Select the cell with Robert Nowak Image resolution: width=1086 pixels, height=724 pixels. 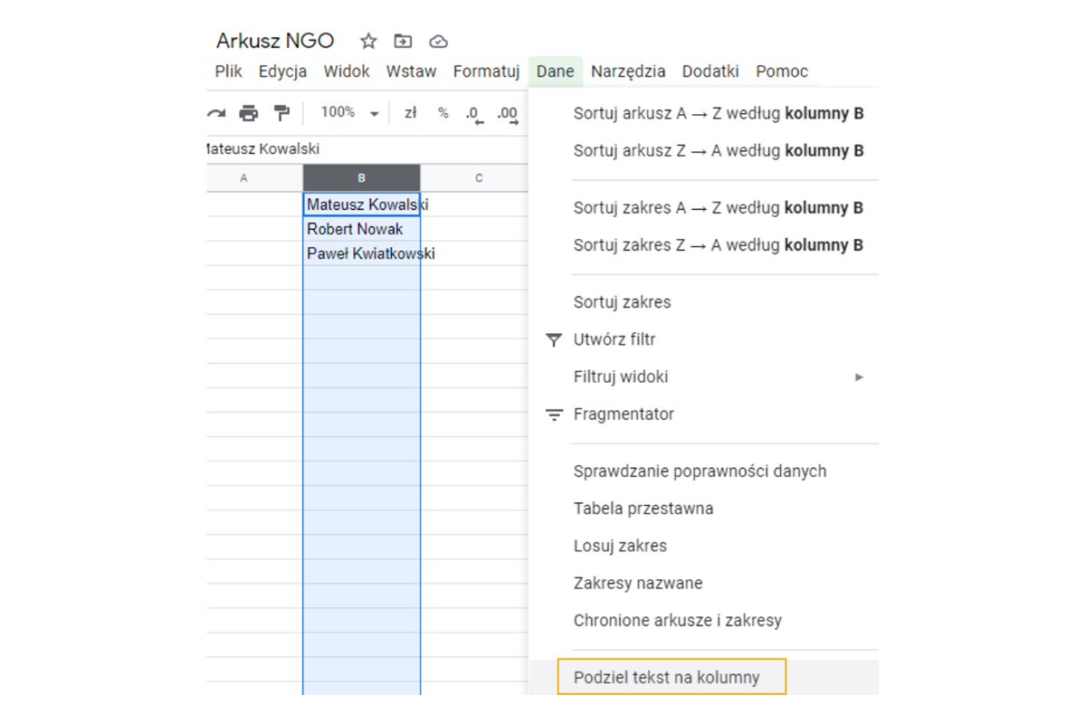tap(361, 229)
